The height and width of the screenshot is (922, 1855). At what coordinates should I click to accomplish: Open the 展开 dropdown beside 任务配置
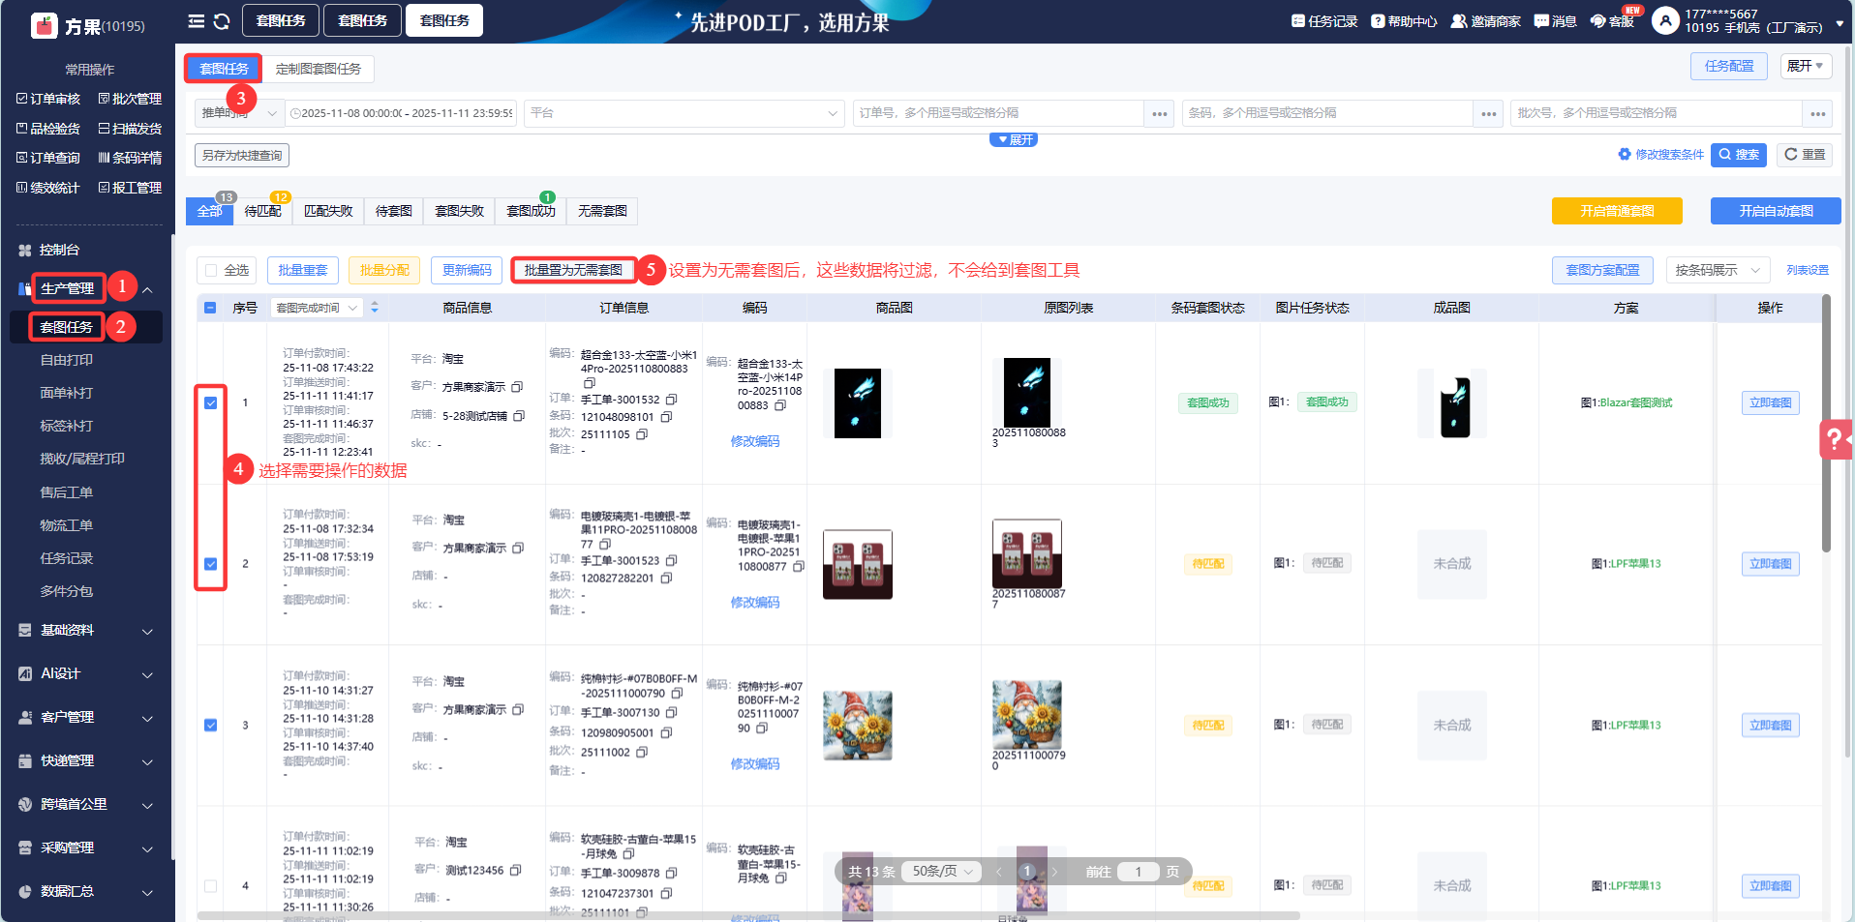coord(1806,66)
